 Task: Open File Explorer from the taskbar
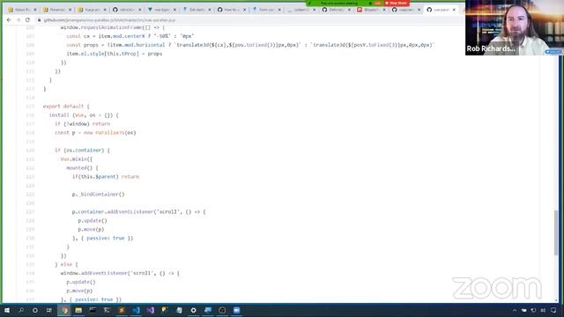[78, 310]
